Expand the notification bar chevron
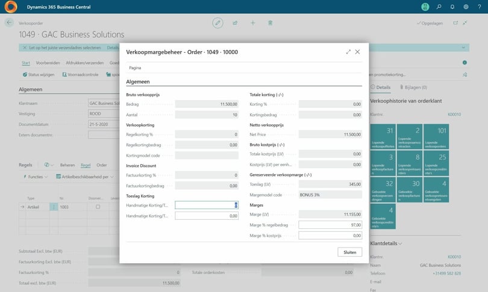This screenshot has width=488, height=292. tap(463, 47)
